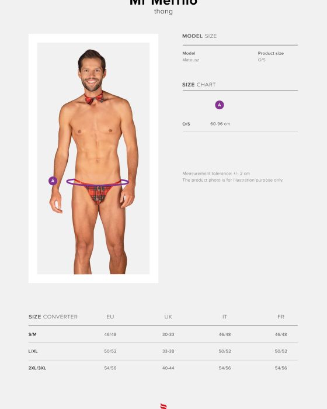Click the purple A badge in size chart

pyautogui.click(x=220, y=105)
